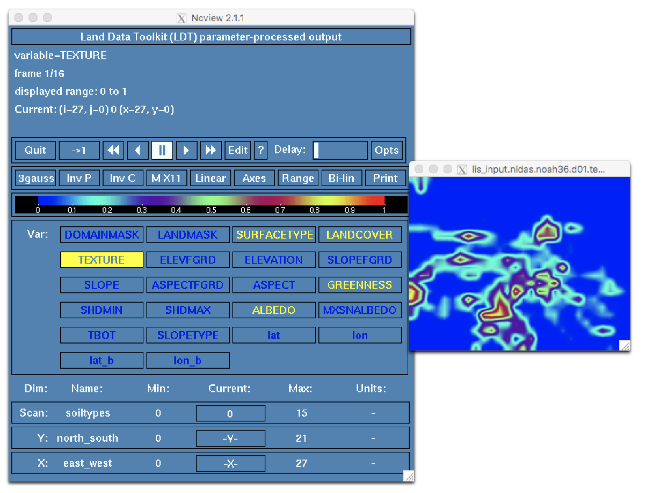Click the soiltypes Current value box
The height and width of the screenshot is (493, 655).
point(230,413)
